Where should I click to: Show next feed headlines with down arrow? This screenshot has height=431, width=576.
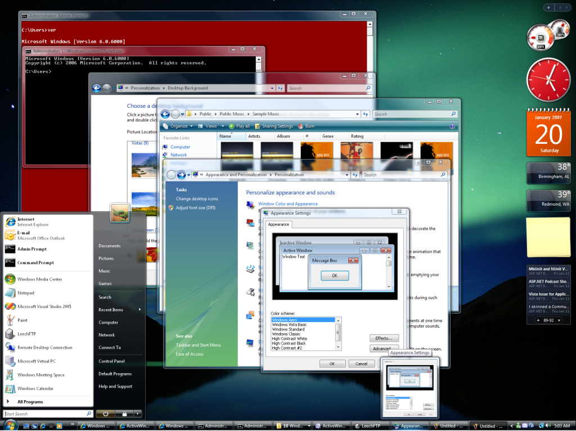click(559, 320)
